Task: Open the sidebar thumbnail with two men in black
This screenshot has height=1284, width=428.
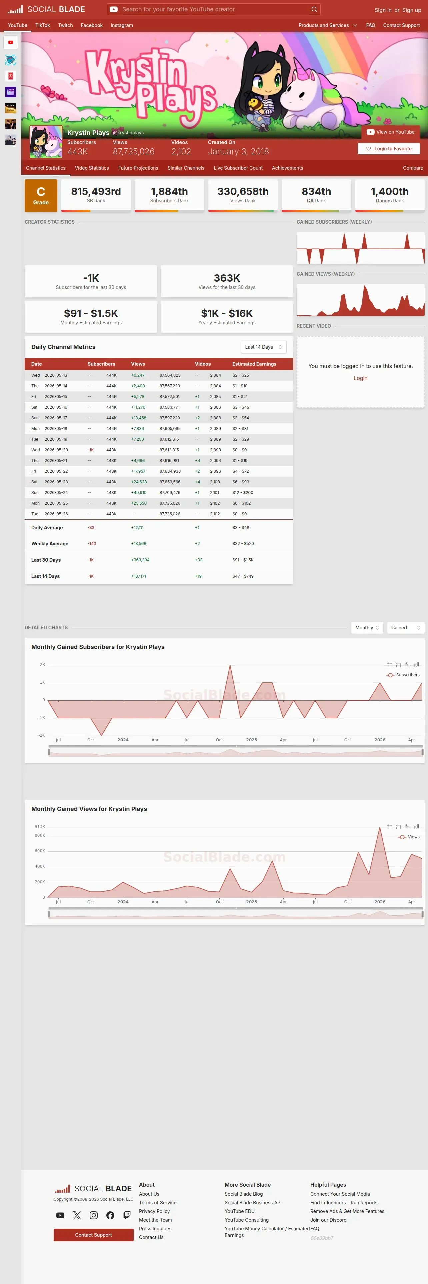Action: coord(10,124)
